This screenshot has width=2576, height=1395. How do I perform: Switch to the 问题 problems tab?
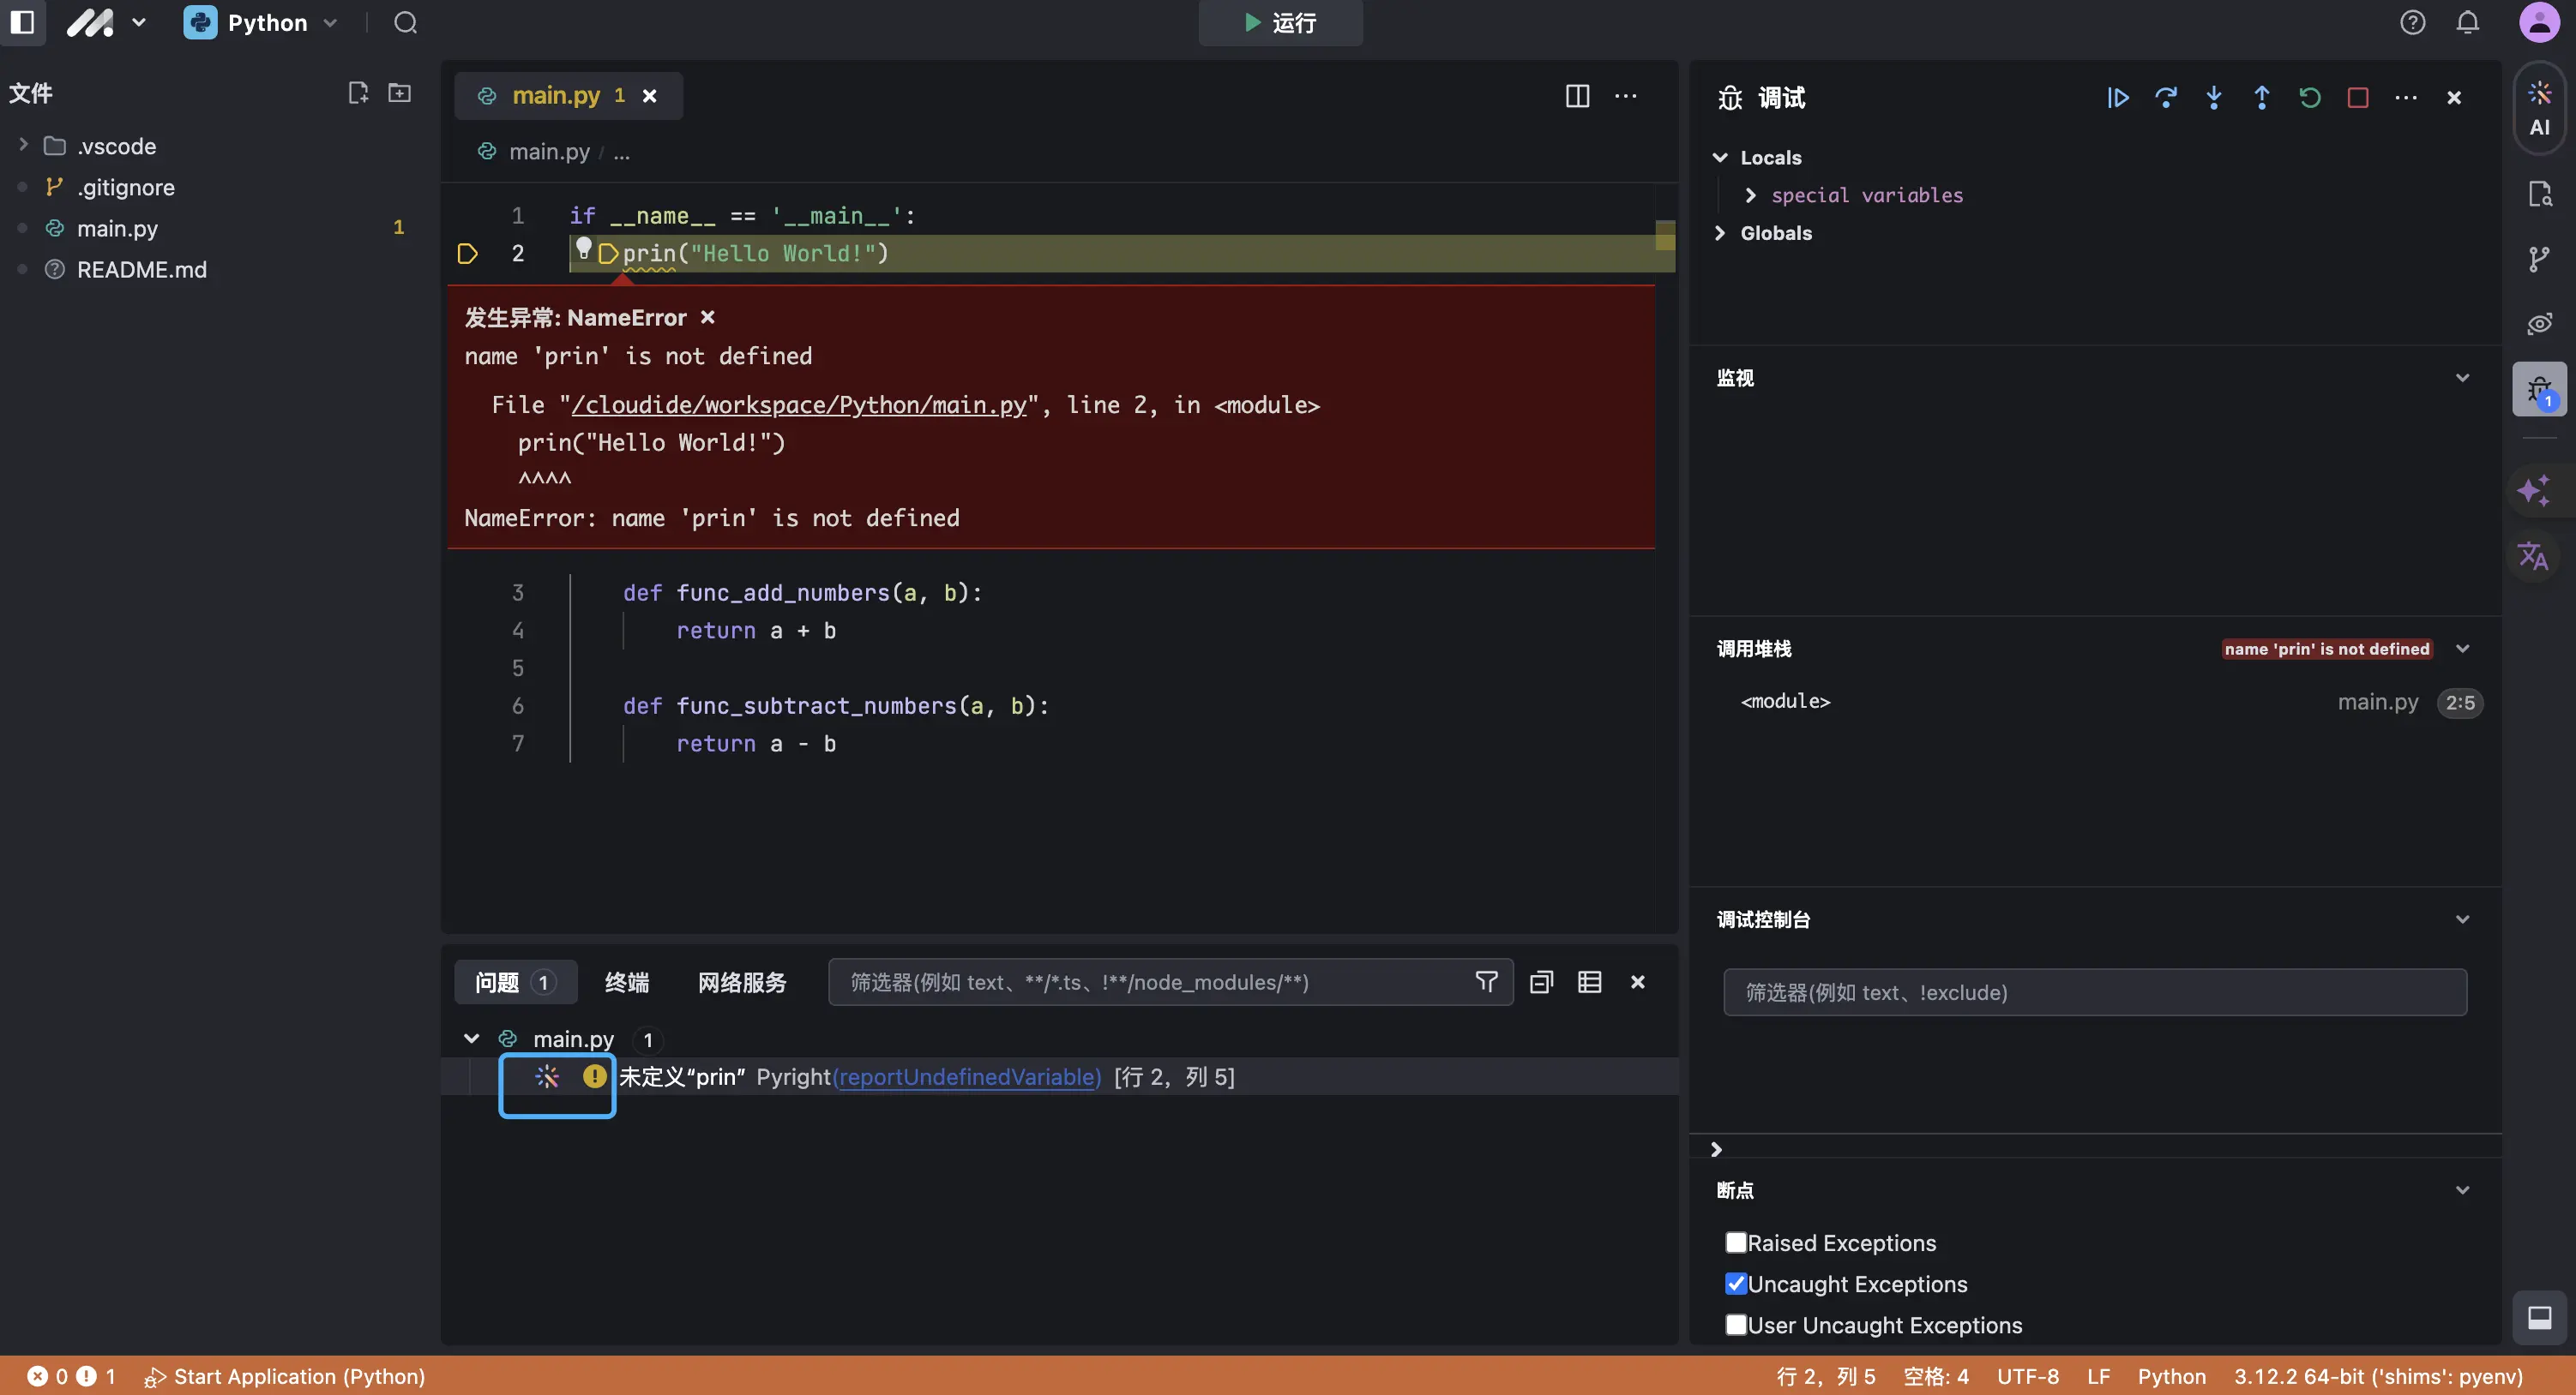(515, 982)
